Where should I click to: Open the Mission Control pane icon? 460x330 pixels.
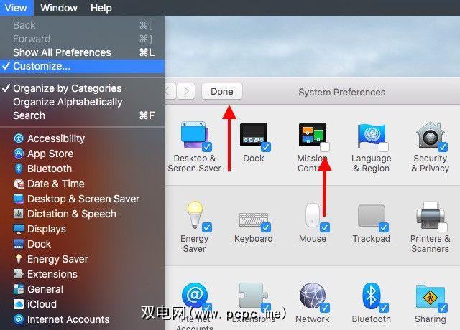point(313,135)
